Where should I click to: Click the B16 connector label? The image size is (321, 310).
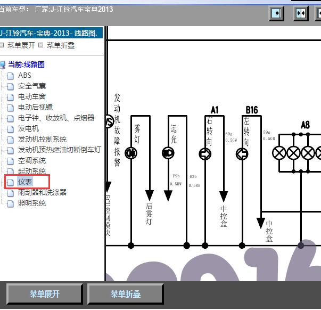[x=252, y=110]
